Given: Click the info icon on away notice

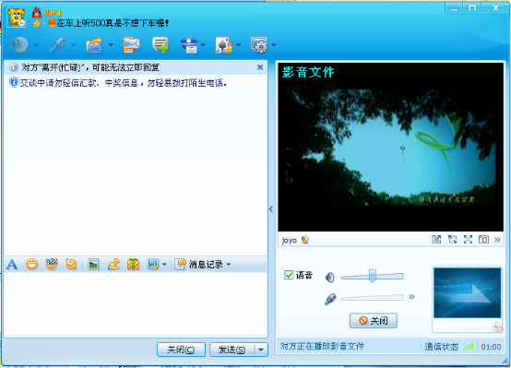Looking at the screenshot, I should 13,67.
